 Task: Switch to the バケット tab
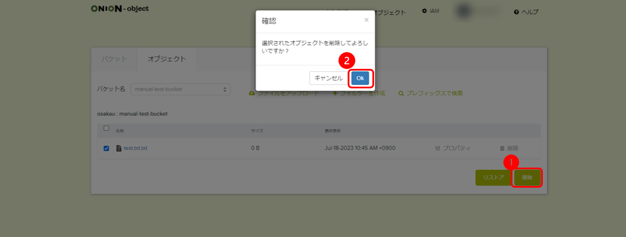click(x=114, y=59)
